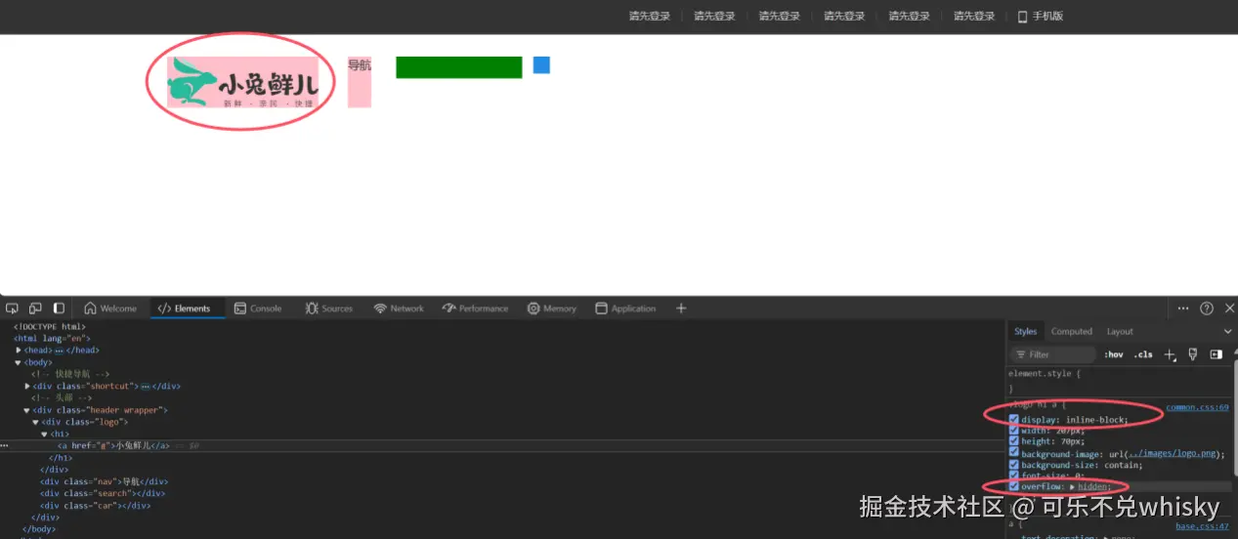Image resolution: width=1238 pixels, height=539 pixels.
Task: Switch to the Layout pane tab
Action: tap(1120, 332)
